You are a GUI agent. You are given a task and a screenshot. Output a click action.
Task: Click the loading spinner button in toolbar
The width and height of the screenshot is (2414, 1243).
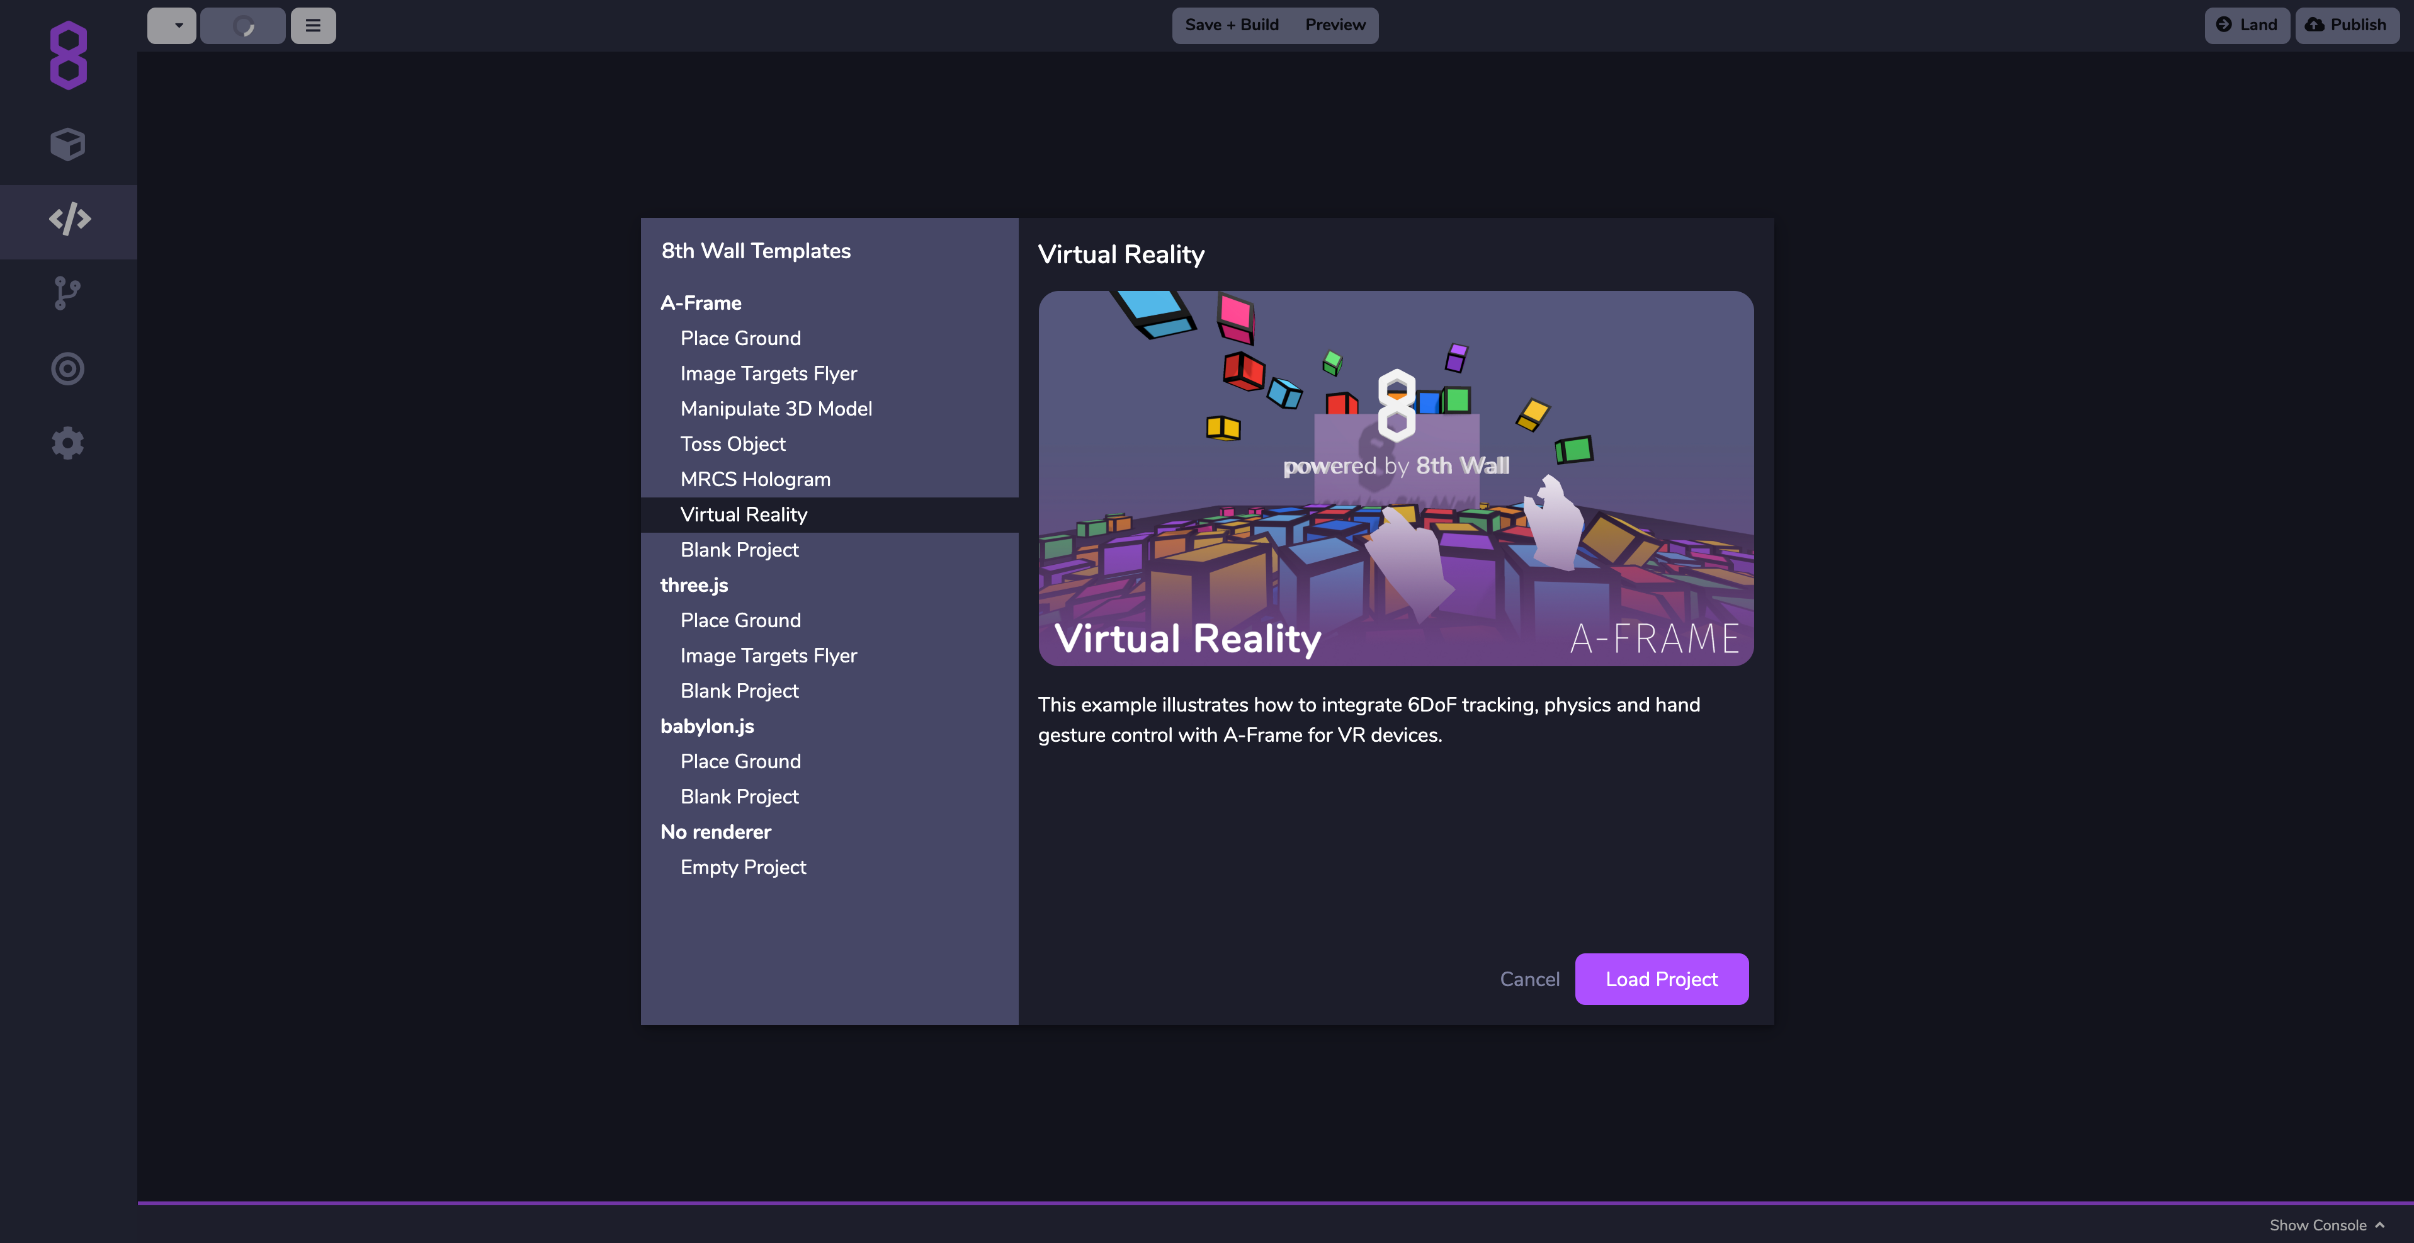click(x=242, y=25)
